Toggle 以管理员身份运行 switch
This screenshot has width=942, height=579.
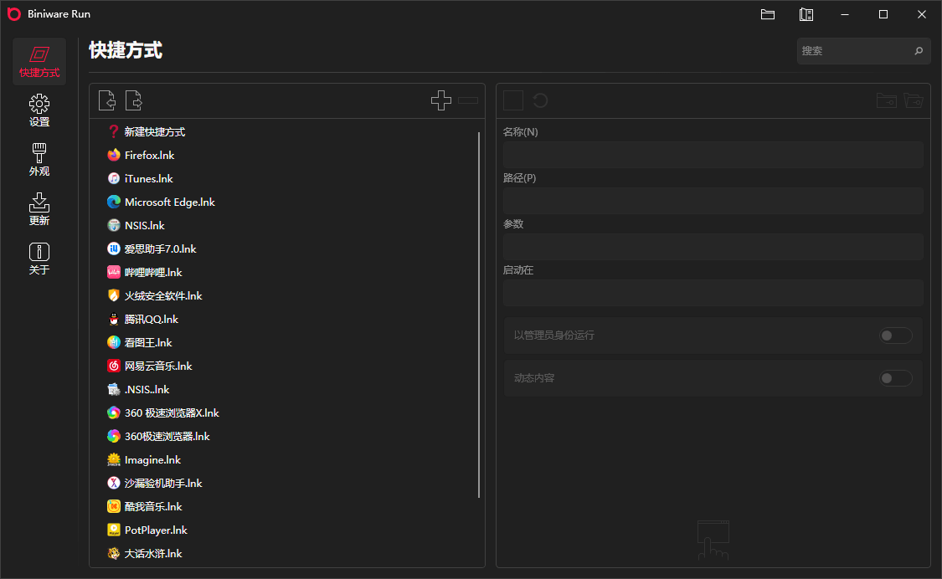[x=895, y=336]
